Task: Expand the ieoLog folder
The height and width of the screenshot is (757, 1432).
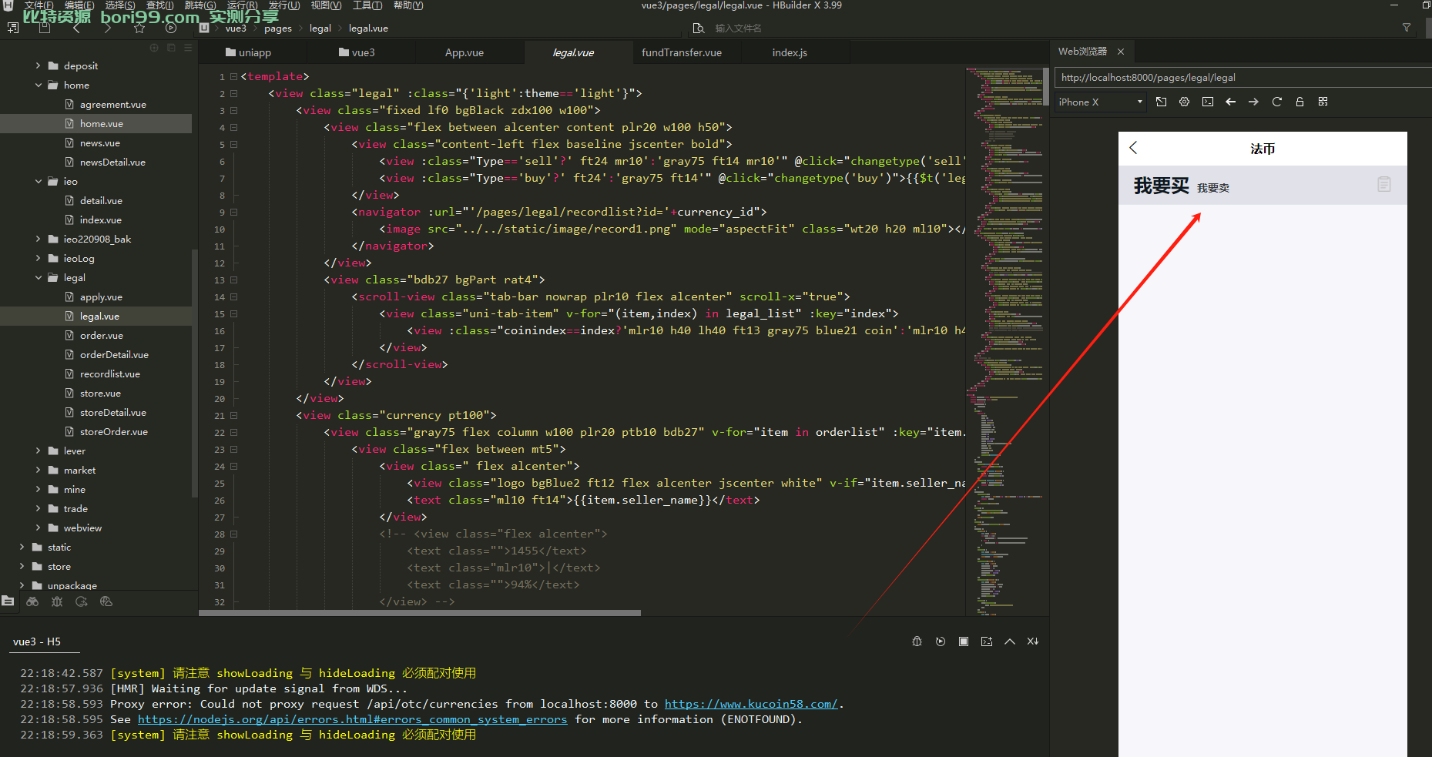Action: click(x=38, y=258)
